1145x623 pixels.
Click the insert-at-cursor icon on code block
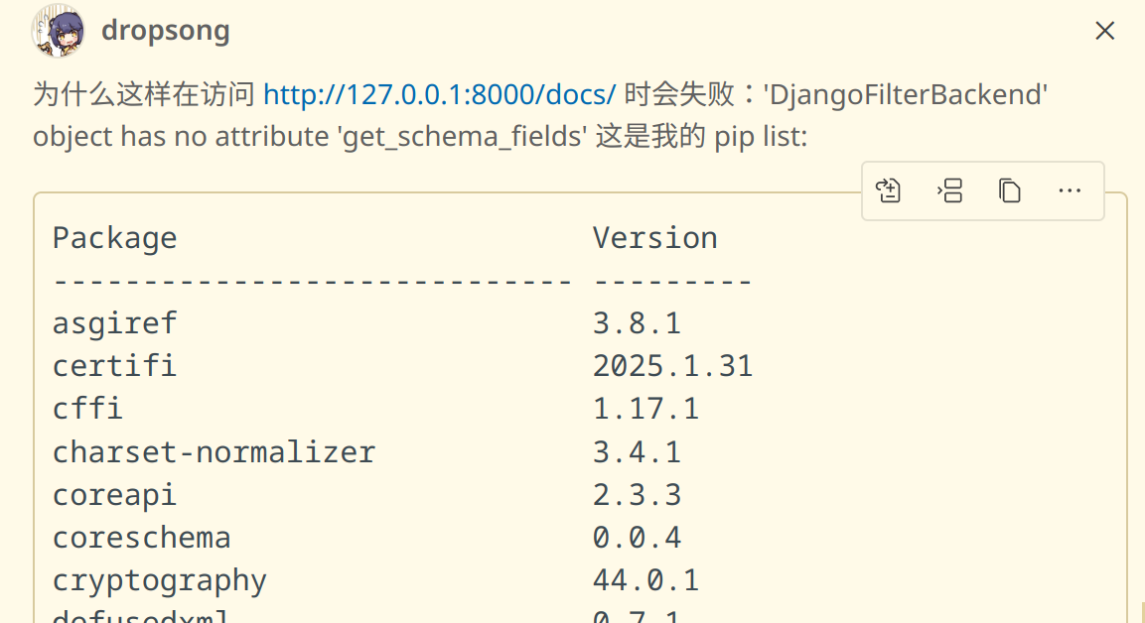[949, 190]
